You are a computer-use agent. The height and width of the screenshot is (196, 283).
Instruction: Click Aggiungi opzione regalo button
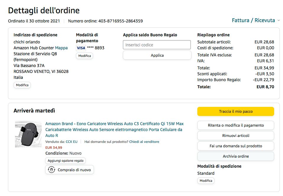(65, 161)
